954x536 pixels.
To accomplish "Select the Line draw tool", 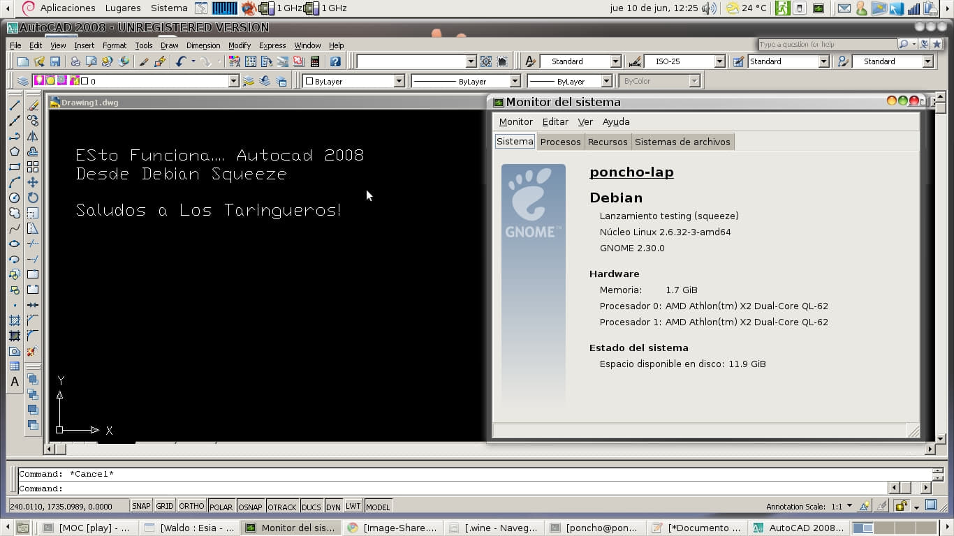I will tap(14, 105).
